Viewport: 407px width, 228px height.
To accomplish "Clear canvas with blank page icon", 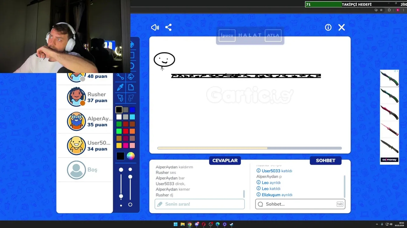I will coord(131,87).
